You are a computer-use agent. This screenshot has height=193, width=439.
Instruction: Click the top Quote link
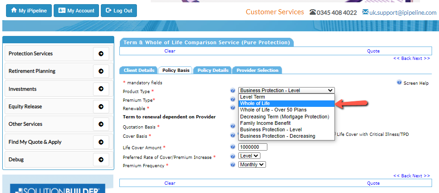[373, 51]
